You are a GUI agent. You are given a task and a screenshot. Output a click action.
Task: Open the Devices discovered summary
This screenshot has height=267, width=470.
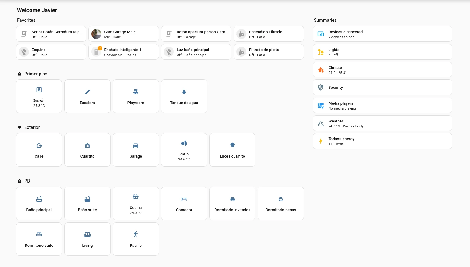coord(382,34)
